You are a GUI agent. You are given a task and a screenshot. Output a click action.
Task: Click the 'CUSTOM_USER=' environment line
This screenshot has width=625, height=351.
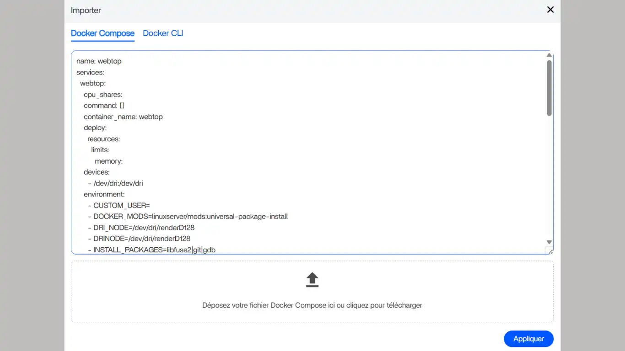pyautogui.click(x=121, y=206)
